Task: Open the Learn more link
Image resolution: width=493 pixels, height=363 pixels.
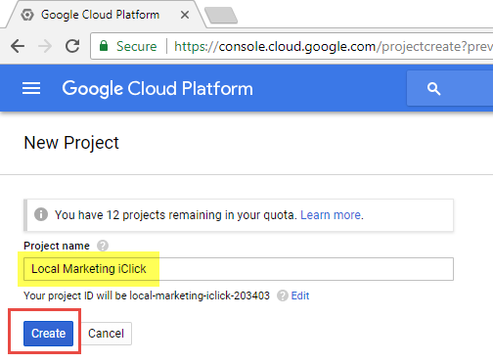Action: coord(331,215)
